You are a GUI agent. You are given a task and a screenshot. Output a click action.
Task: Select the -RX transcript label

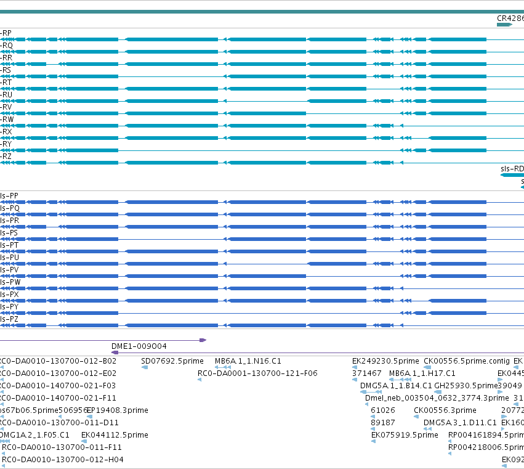click(x=6, y=132)
